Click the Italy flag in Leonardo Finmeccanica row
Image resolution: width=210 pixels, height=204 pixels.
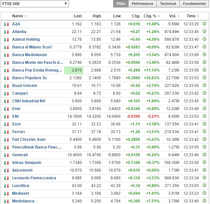click(6, 178)
